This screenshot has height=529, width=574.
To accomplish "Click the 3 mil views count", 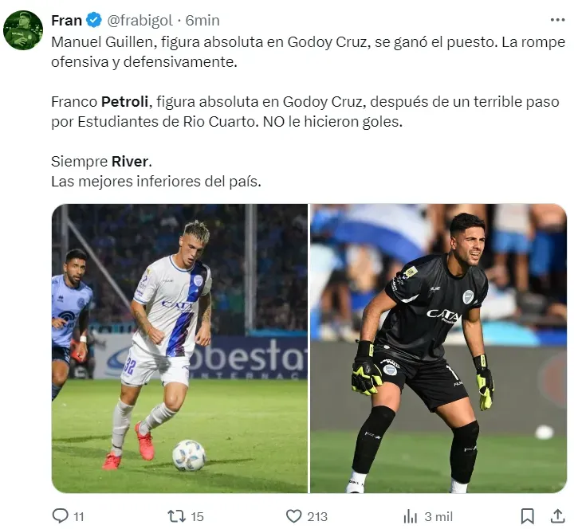I will click(438, 516).
